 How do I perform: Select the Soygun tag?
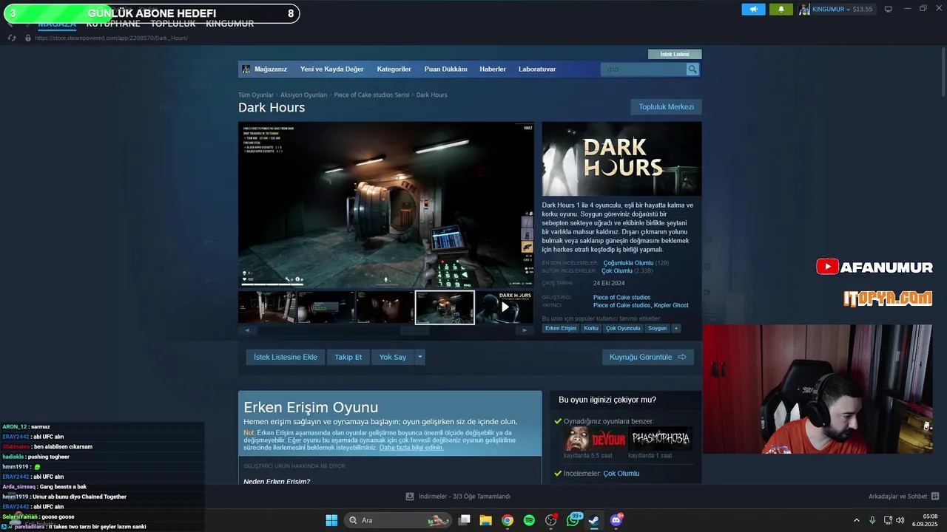tap(657, 328)
